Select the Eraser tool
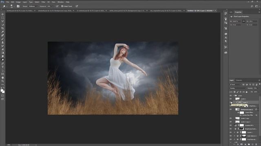The image size is (261, 146). point(2,49)
